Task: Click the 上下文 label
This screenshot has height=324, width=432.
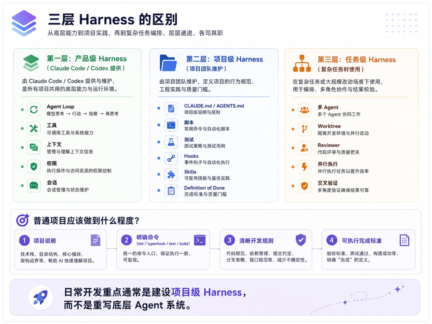Action: 54,144
